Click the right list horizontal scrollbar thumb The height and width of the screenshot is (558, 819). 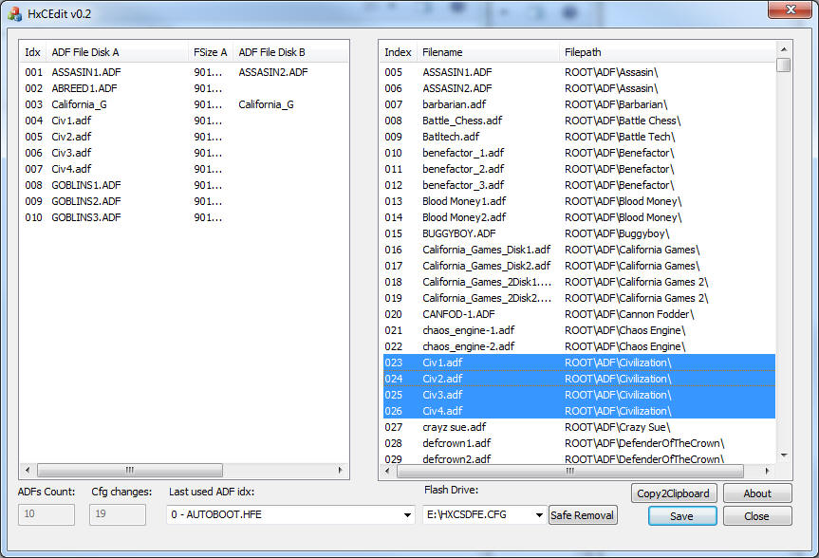[x=569, y=471]
